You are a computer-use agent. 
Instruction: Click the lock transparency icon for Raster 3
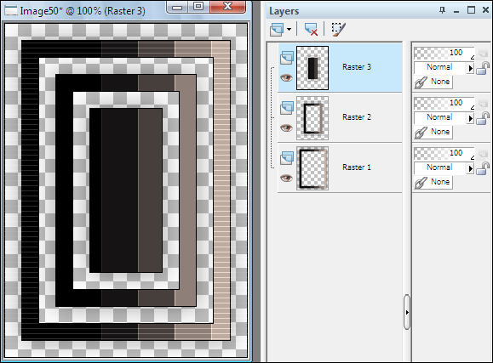coord(483,68)
